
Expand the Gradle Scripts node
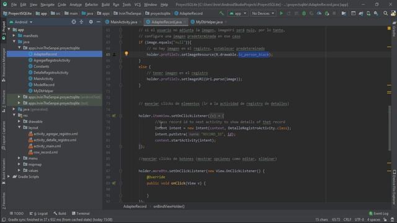9,177
